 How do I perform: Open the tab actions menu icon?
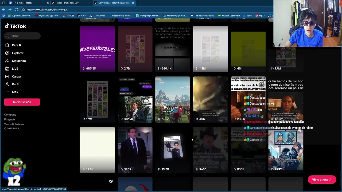click(3, 3)
